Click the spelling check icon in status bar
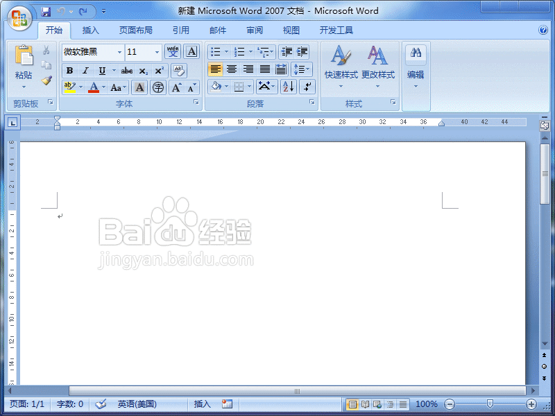 101,404
